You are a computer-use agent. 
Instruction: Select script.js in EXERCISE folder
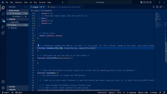[x=17, y=25]
